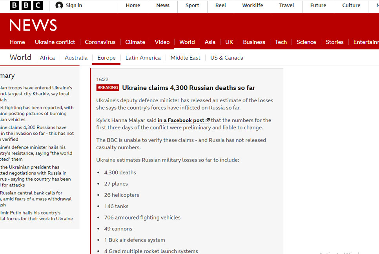Select Home in the red News navigation
Screen dimensions: 379x254
[17, 42]
